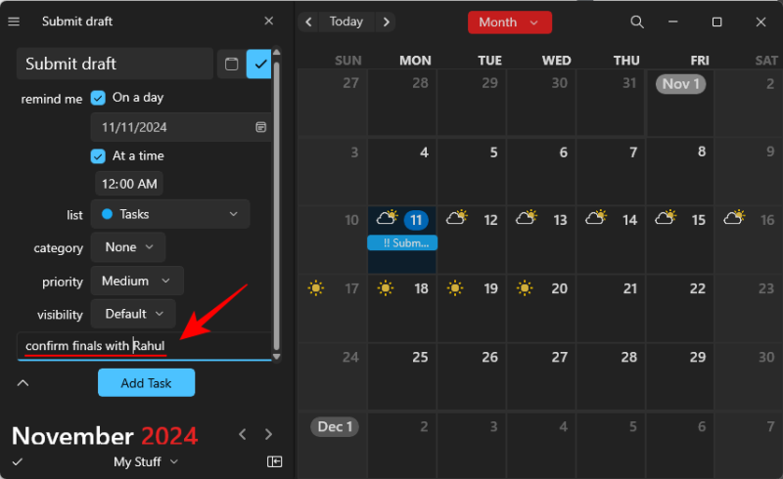Select date 21 in the calendar
This screenshot has width=783, height=479.
click(x=611, y=308)
